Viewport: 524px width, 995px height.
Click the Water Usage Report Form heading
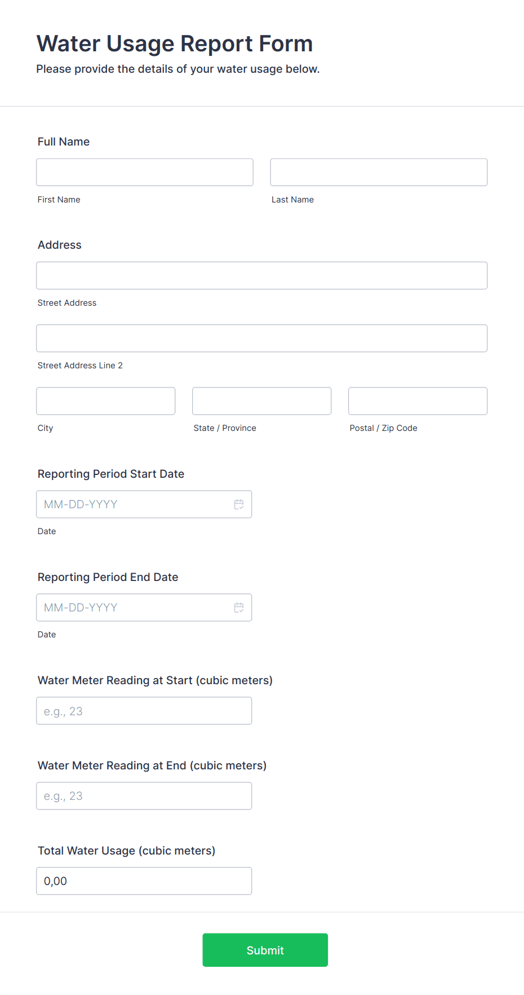coord(175,43)
